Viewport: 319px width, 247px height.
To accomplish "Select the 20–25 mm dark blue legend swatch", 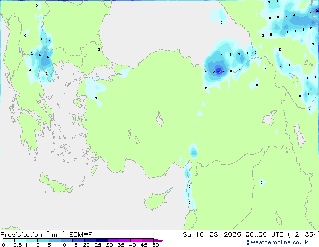I will point(90,240).
